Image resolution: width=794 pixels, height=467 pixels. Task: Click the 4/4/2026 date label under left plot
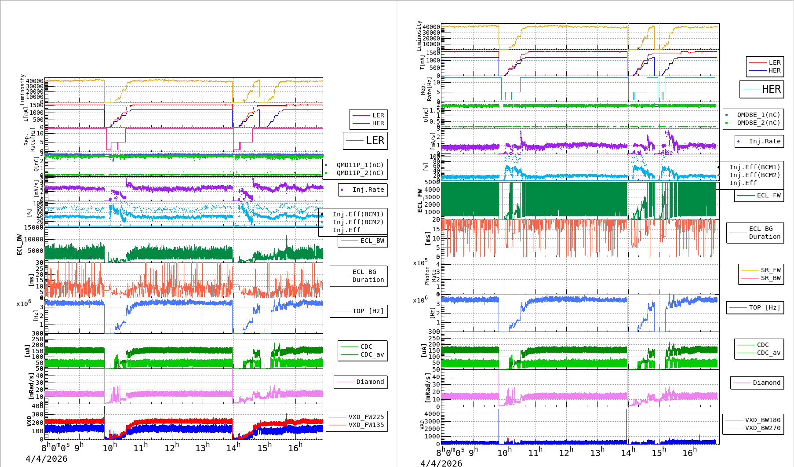coord(47,459)
